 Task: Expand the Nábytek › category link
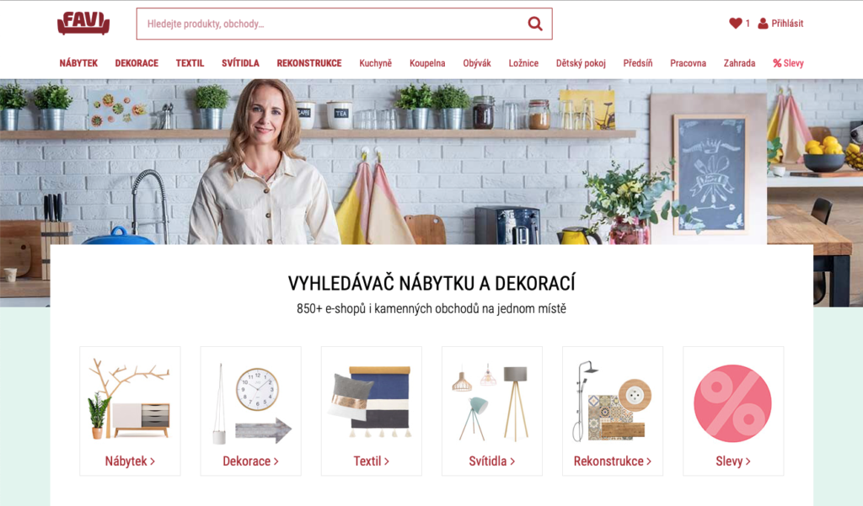pyautogui.click(x=130, y=461)
